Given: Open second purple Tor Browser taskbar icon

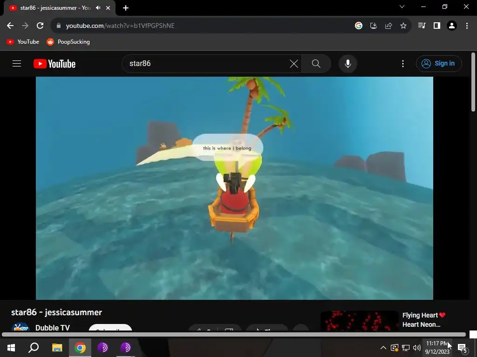Looking at the screenshot, I should [x=125, y=348].
